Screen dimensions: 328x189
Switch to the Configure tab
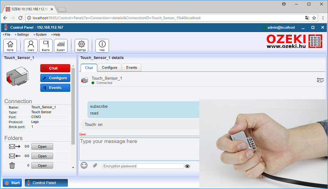click(x=109, y=68)
